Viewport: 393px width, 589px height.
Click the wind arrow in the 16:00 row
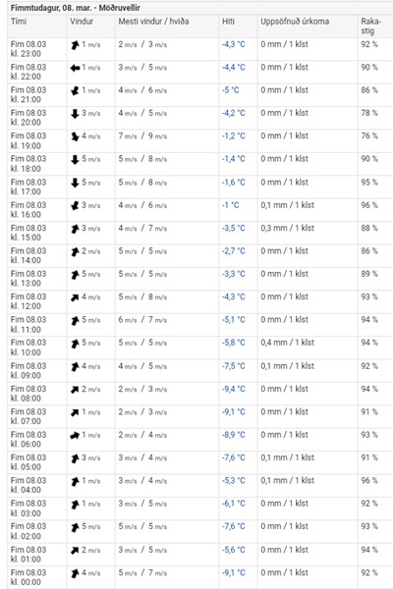point(75,206)
